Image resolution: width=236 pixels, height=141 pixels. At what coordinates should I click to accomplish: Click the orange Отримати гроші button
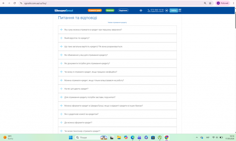point(95,10)
